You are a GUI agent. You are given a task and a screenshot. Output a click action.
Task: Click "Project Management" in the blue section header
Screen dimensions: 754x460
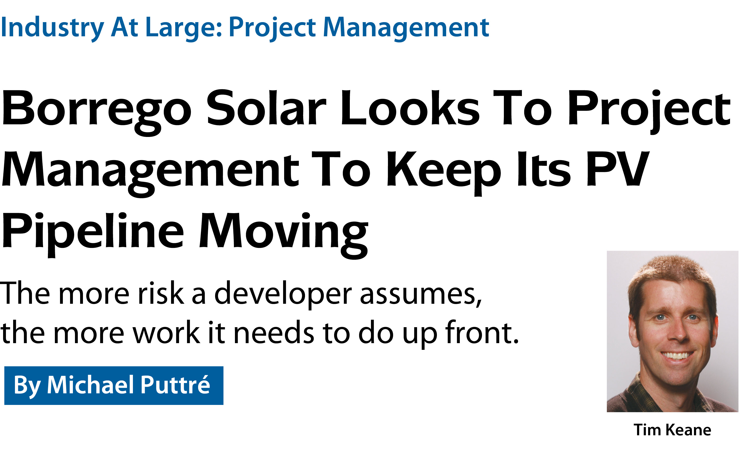359,28
